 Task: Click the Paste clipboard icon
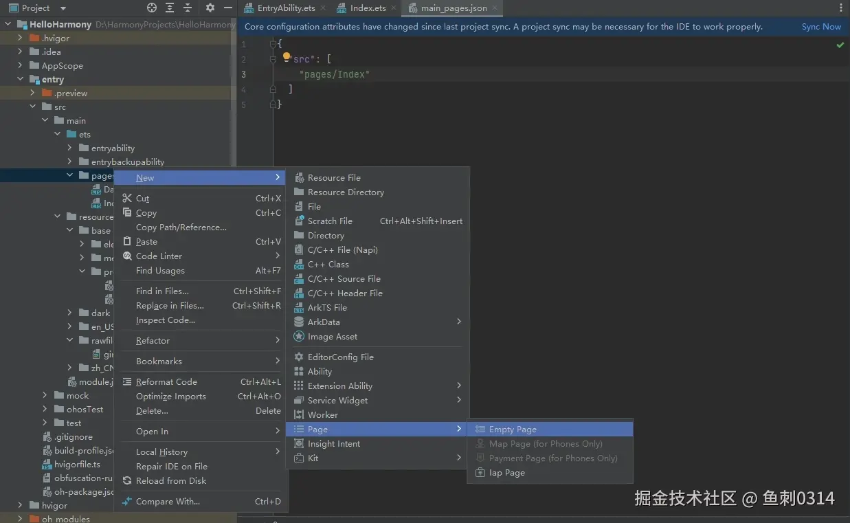127,241
